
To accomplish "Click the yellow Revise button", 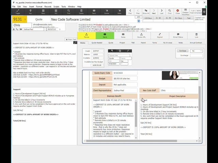I will 87,36.
